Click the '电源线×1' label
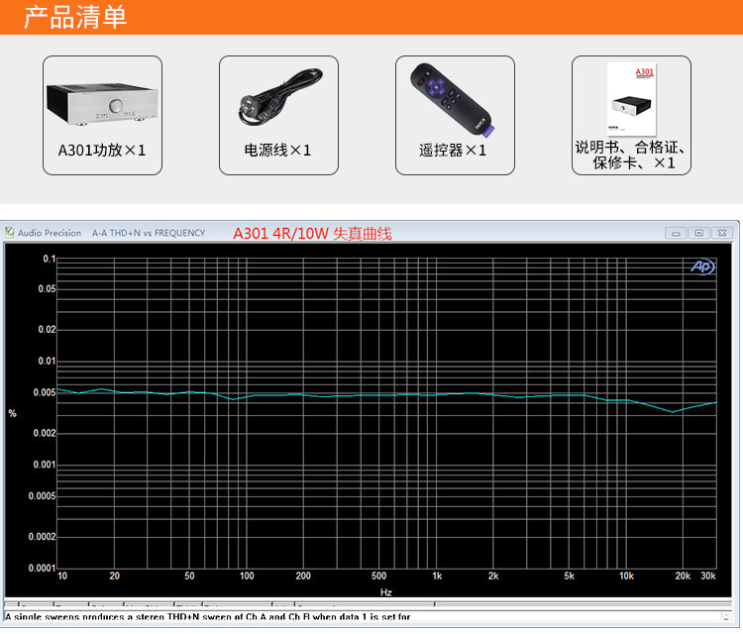 point(277,151)
